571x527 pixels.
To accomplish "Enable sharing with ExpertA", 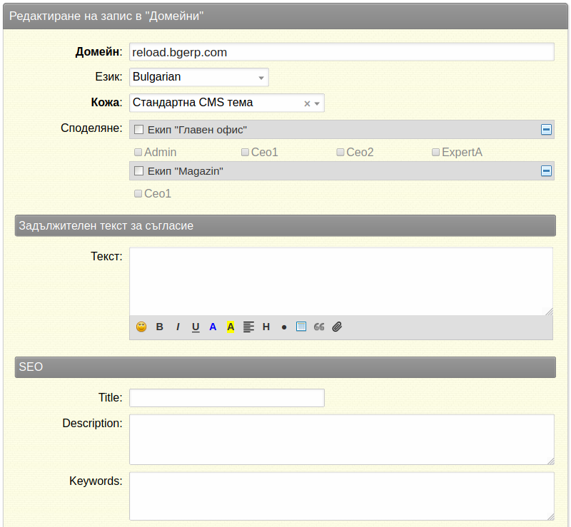I will click(x=435, y=152).
